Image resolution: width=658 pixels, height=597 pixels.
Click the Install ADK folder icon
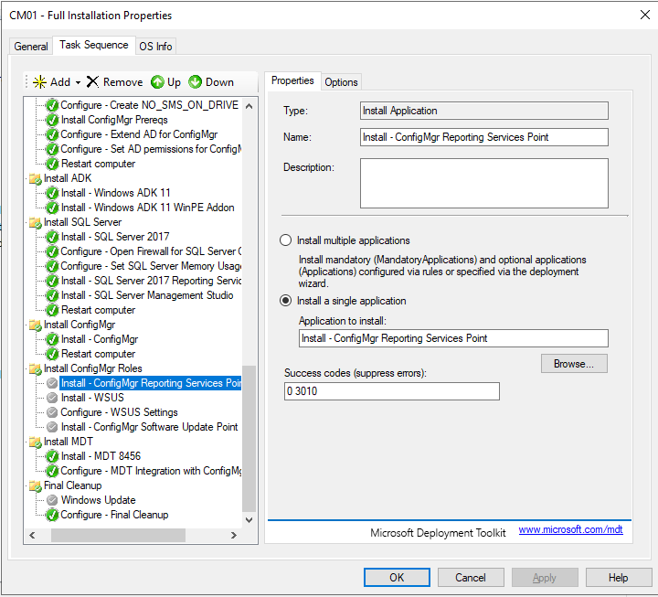(36, 179)
